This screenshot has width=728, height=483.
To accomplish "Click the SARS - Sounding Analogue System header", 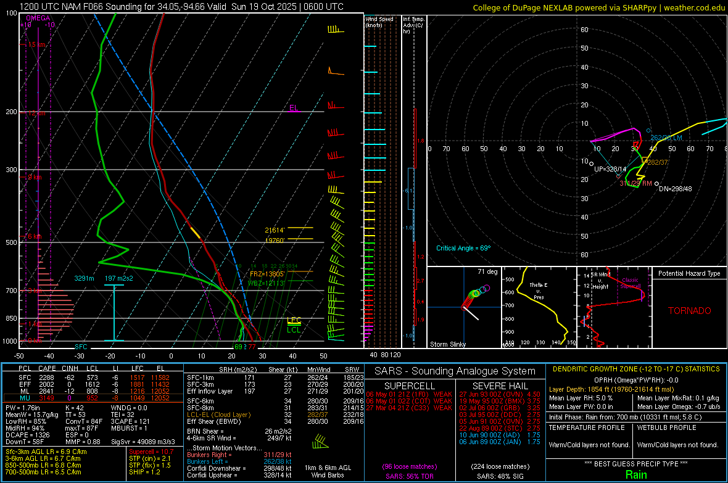I will click(454, 371).
